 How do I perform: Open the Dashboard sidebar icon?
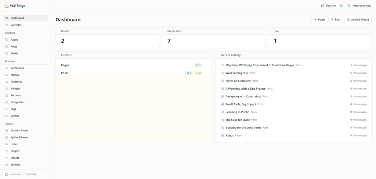click(7, 18)
